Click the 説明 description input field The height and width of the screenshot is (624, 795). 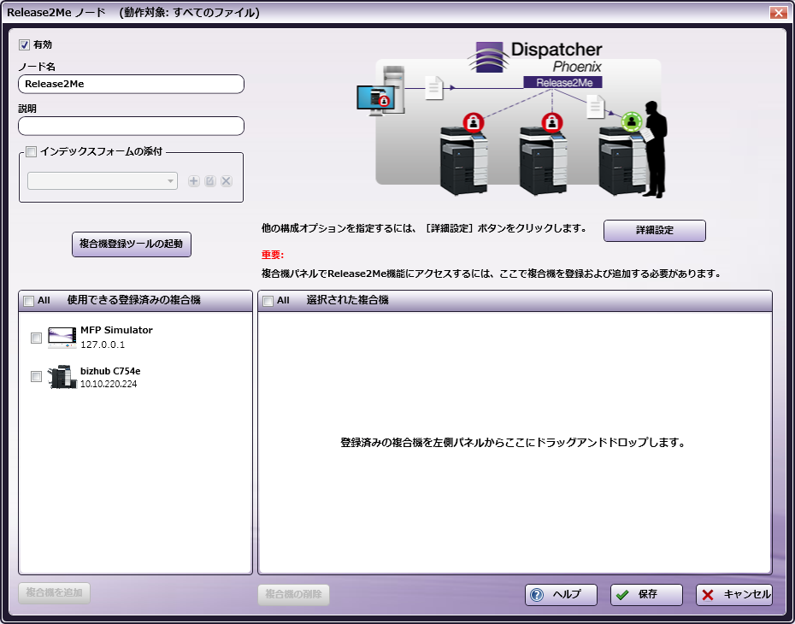(132, 127)
